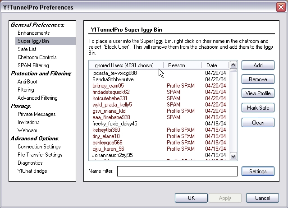288x208 pixels.
Task: Select user ashleygoa566
Action: (107, 143)
